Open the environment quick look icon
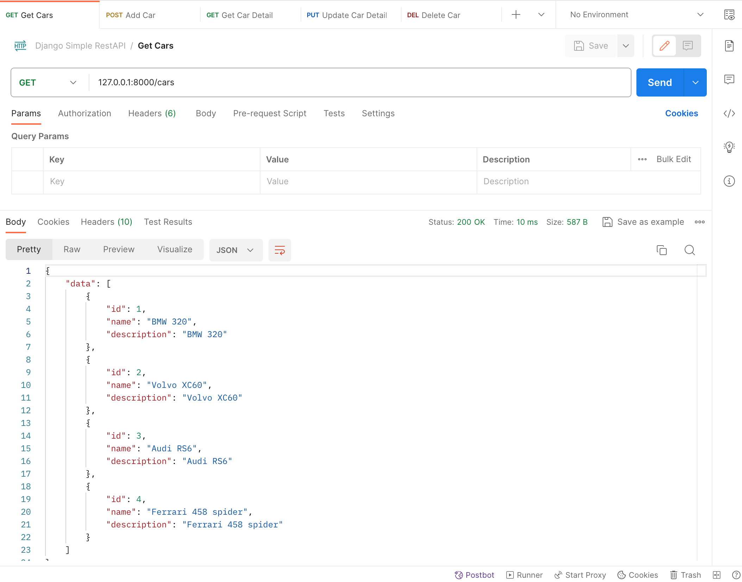This screenshot has width=742, height=582. 729,15
